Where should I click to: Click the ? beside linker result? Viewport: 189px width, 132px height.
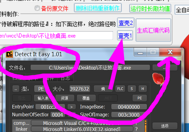[x=136, y=129]
